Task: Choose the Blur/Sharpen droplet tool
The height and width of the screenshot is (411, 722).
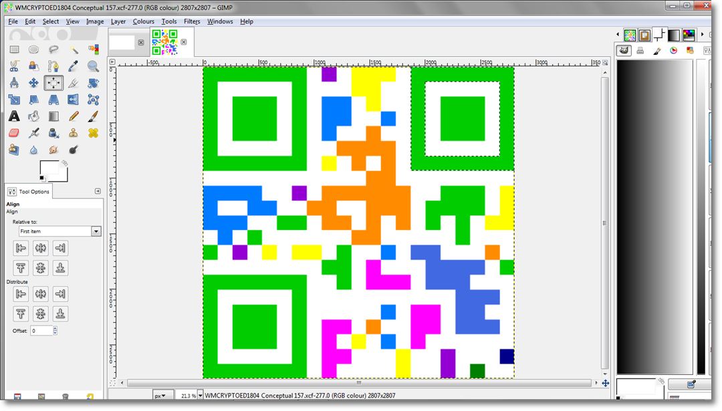Action: (33, 150)
